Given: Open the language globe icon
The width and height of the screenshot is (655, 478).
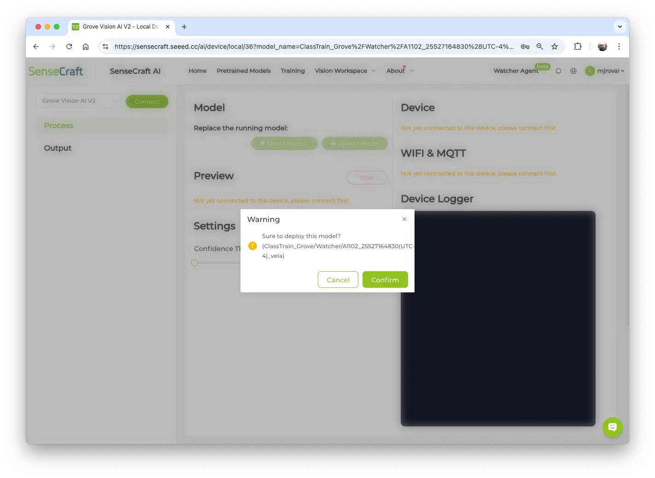Looking at the screenshot, I should [573, 71].
